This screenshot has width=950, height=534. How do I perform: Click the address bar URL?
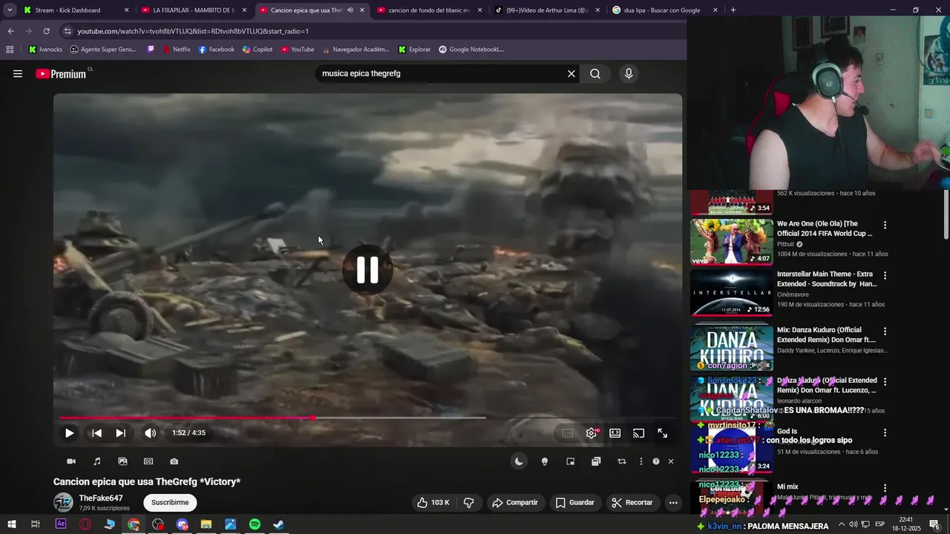pos(193,31)
